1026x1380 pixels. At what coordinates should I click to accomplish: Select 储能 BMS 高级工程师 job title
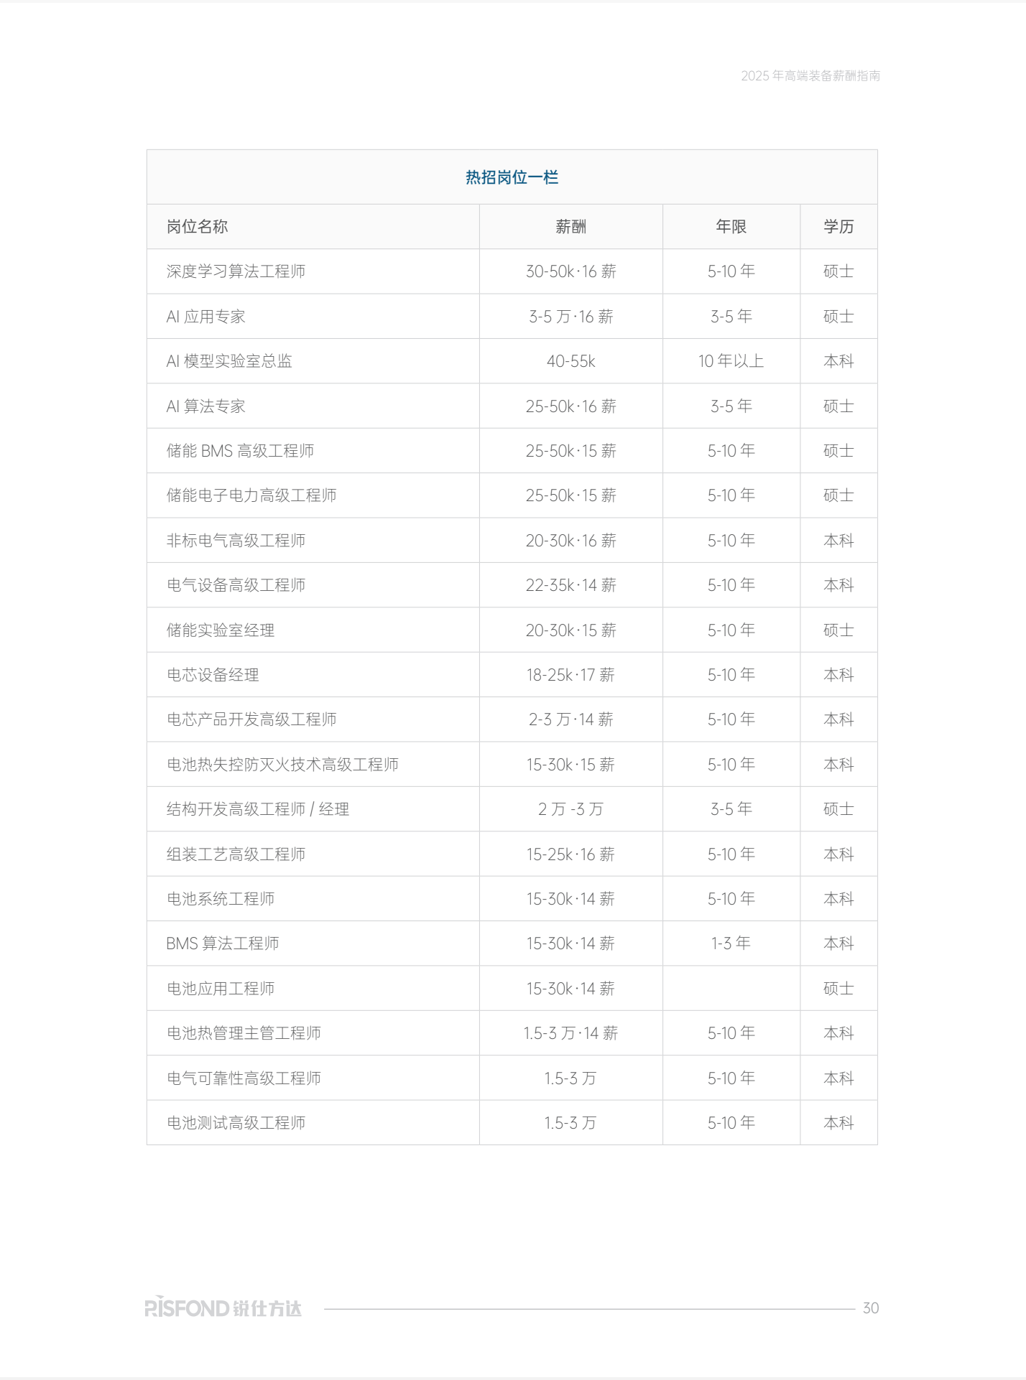240,451
